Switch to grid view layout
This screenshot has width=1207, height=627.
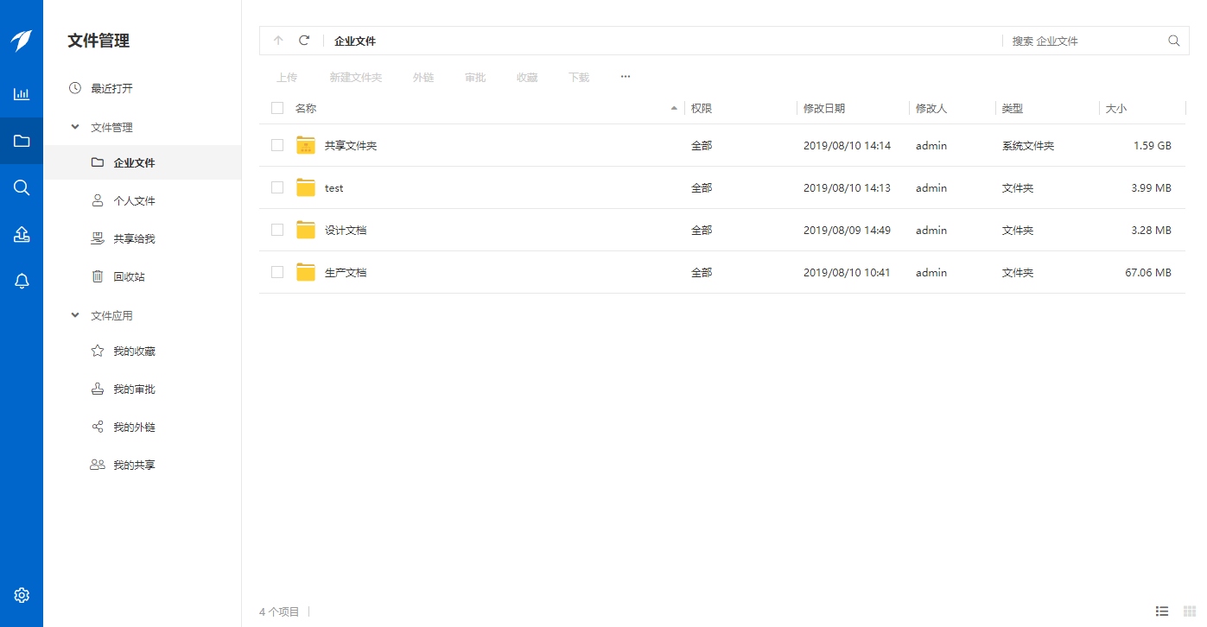[1190, 611]
